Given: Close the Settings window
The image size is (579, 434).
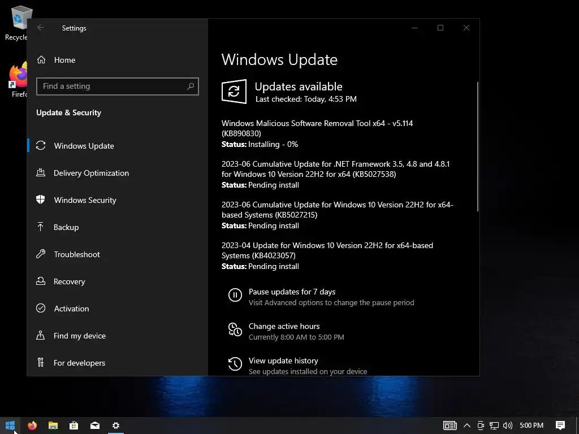Looking at the screenshot, I should pos(466,28).
